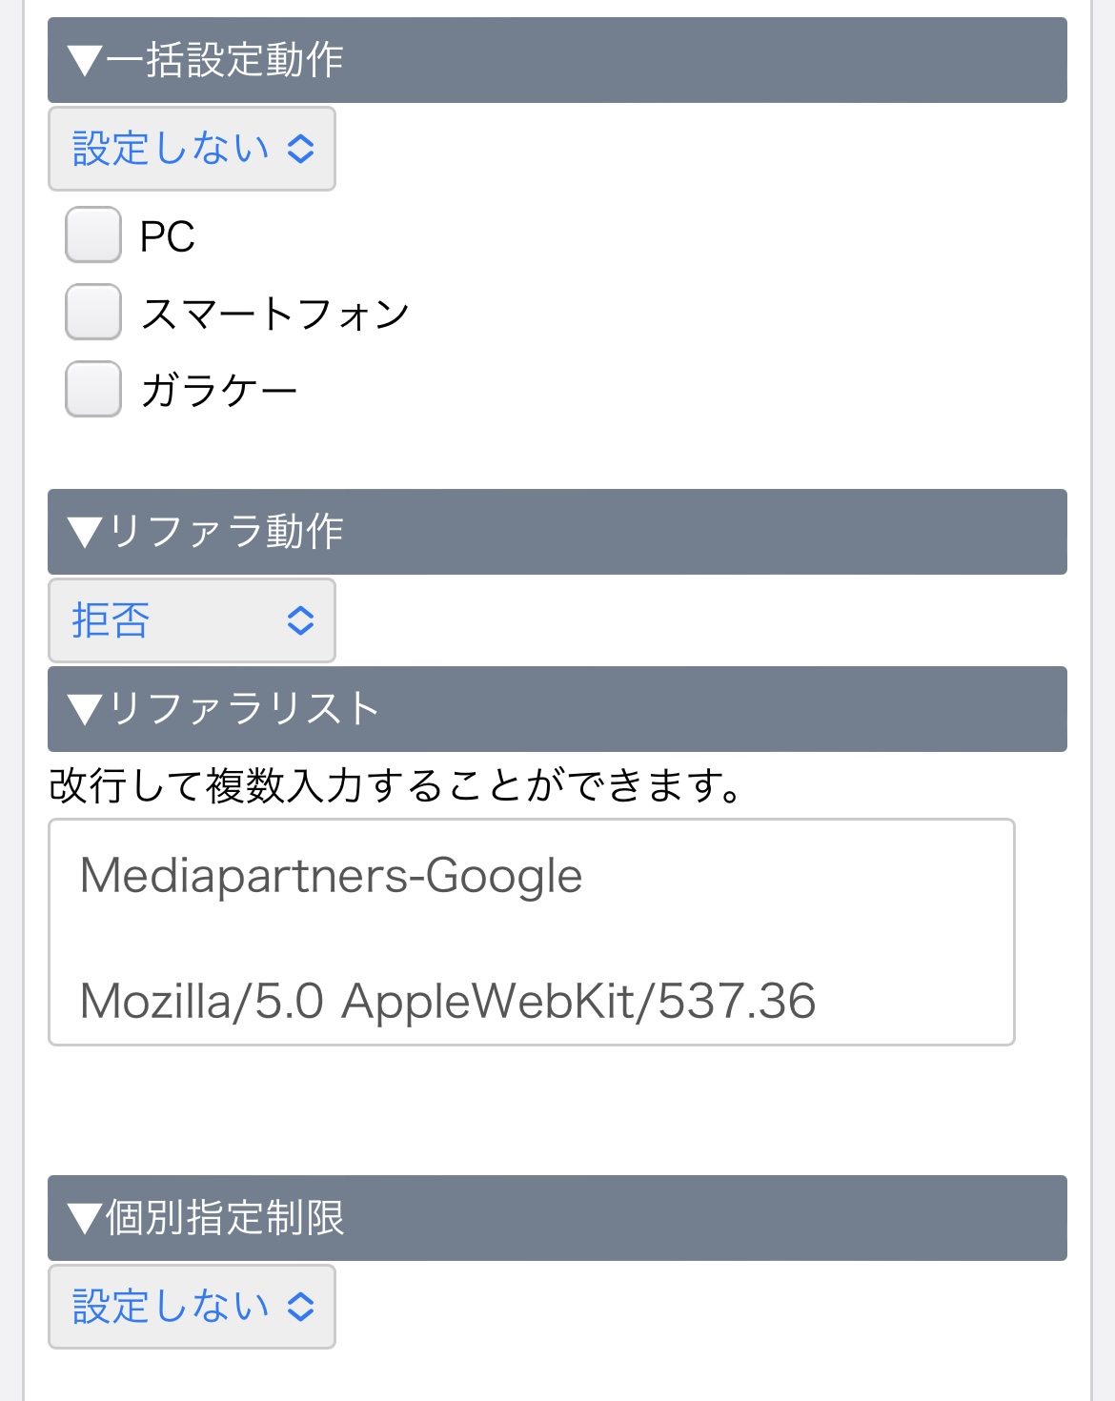
Task: Check the ガラケー checkbox
Action: (93, 390)
